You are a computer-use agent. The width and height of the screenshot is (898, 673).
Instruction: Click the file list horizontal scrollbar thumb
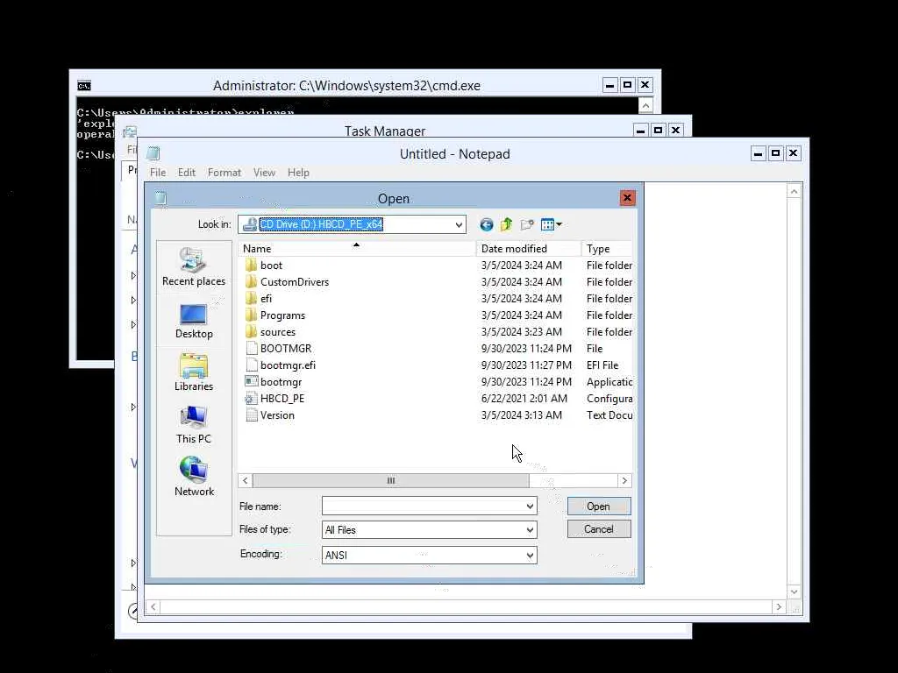pos(390,481)
